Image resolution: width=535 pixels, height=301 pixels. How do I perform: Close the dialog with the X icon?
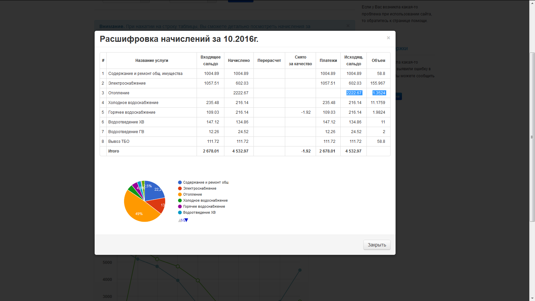coord(388,38)
